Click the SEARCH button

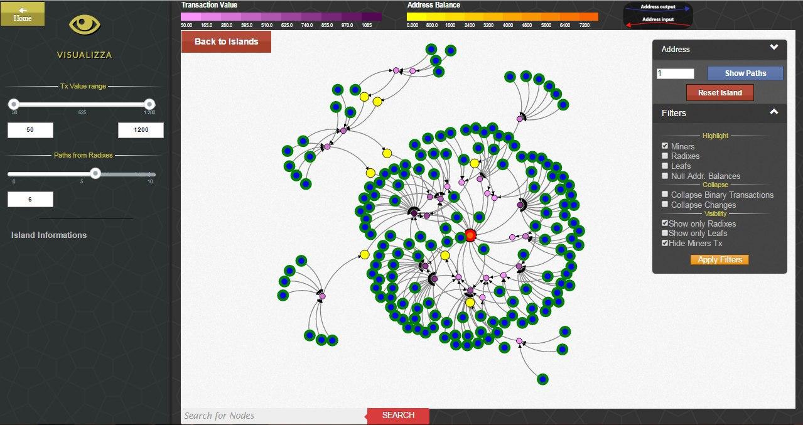tap(398, 416)
